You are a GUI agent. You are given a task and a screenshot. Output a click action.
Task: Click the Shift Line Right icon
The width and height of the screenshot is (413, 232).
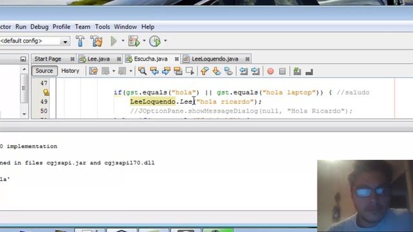256,71
